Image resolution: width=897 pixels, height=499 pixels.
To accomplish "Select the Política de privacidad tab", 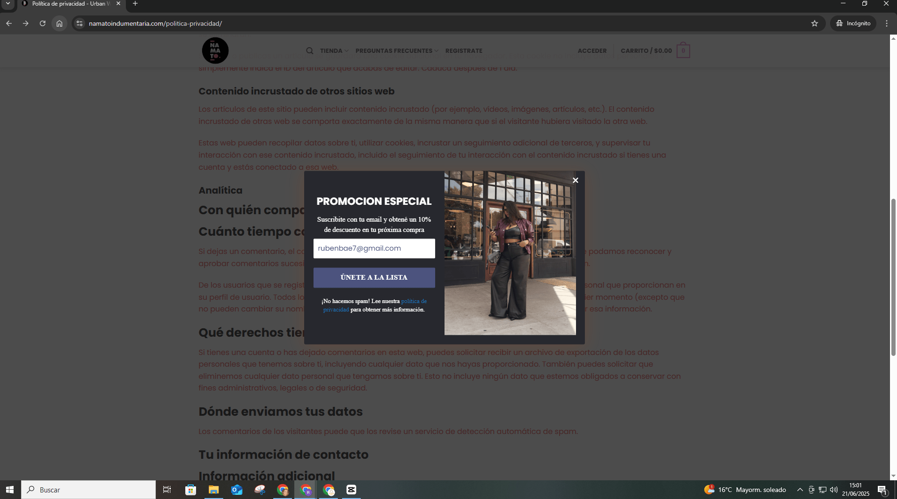I will [x=70, y=4].
